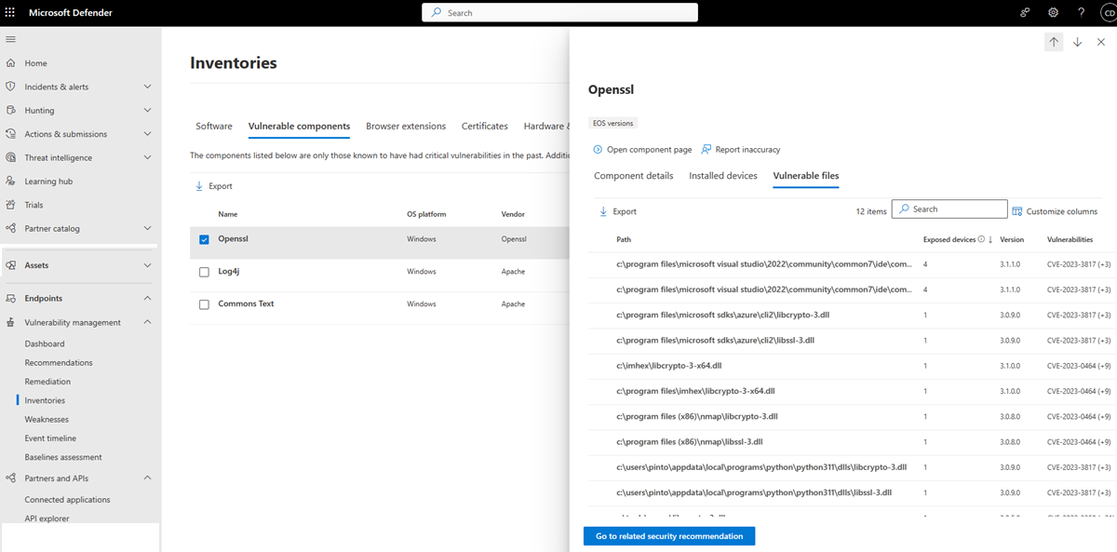
Task: Click the Learning hub icon
Action: [11, 181]
